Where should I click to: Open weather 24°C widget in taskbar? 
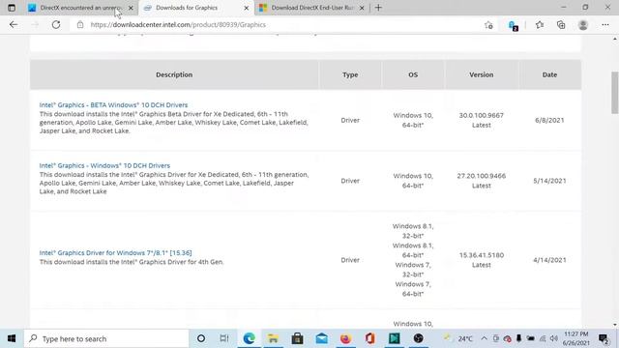click(x=457, y=338)
